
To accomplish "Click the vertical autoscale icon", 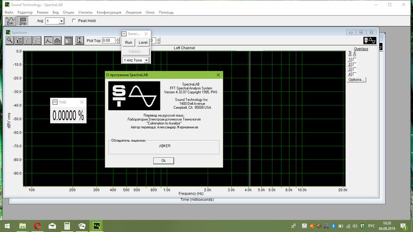I will [80, 41].
